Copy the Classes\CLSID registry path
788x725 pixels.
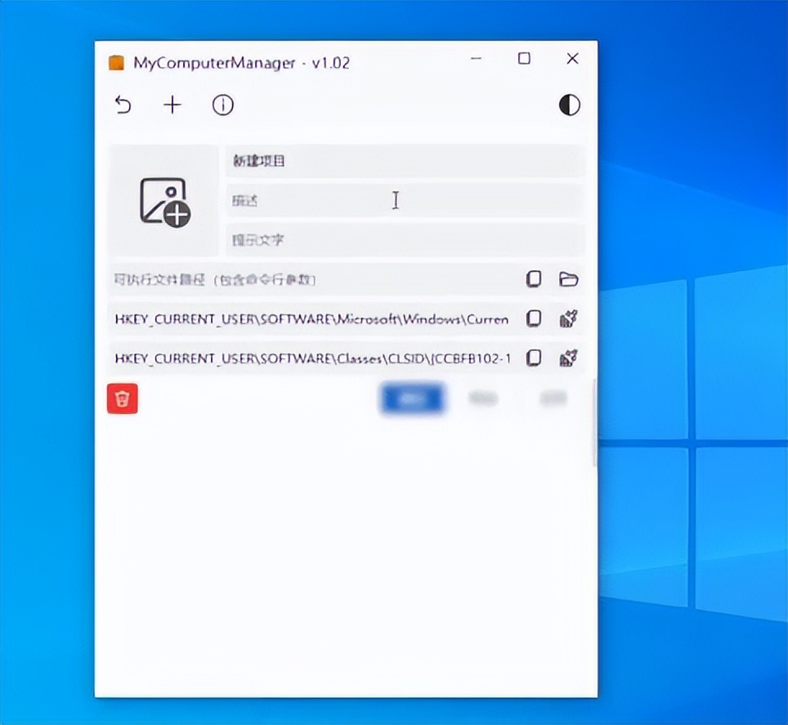[x=534, y=358]
